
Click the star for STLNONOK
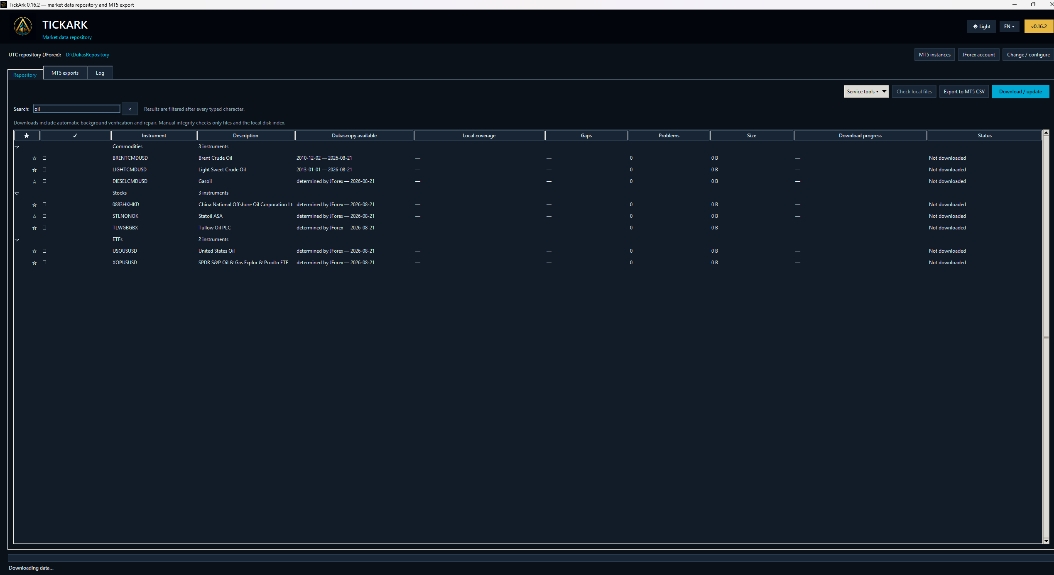point(34,216)
